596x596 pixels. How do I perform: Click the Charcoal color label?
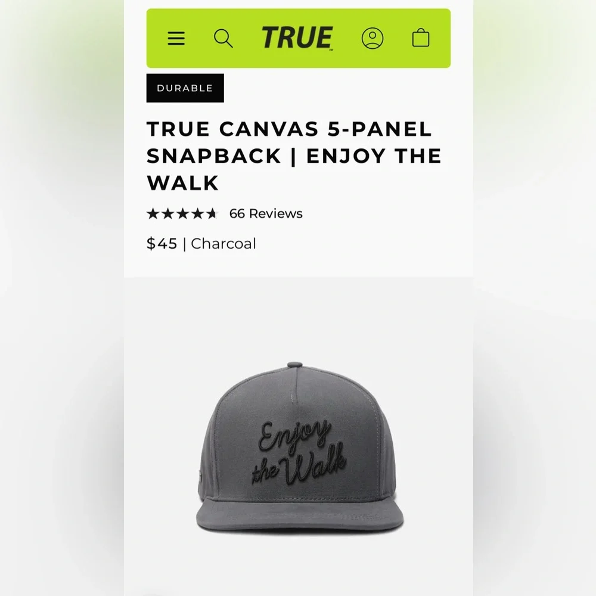click(223, 244)
